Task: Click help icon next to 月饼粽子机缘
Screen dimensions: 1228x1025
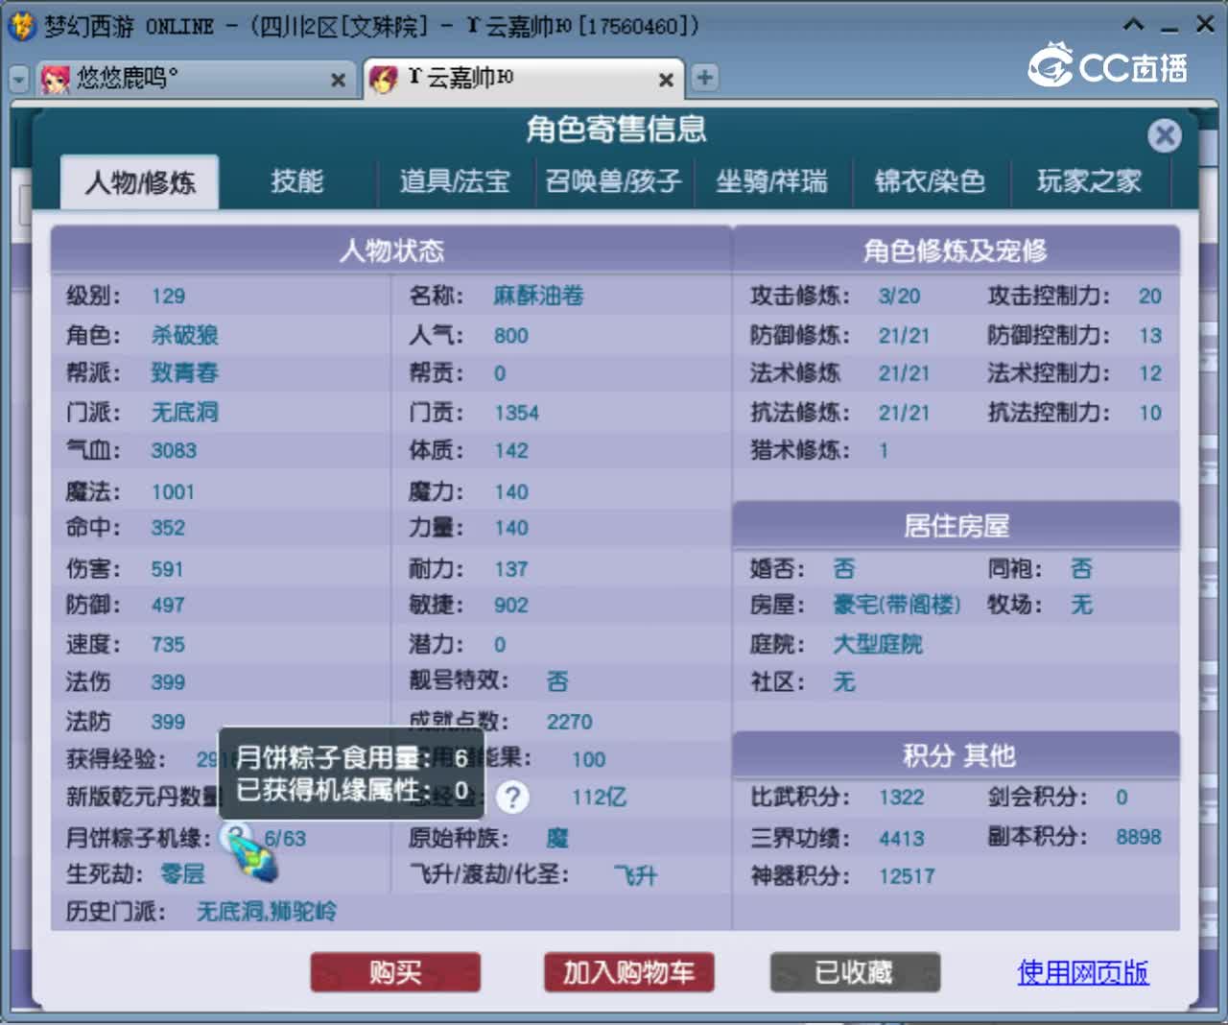Action: (x=236, y=836)
